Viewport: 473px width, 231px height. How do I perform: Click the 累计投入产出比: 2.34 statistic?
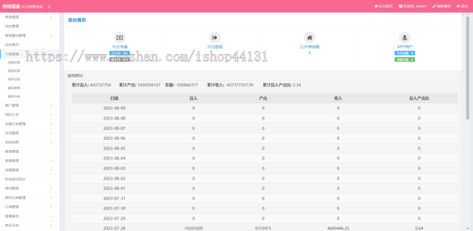[x=282, y=85]
